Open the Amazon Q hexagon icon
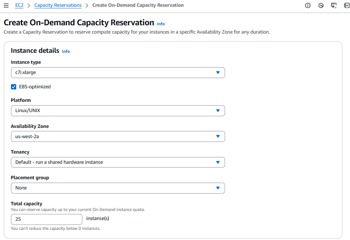The width and height of the screenshot is (350, 240). tap(321, 6)
